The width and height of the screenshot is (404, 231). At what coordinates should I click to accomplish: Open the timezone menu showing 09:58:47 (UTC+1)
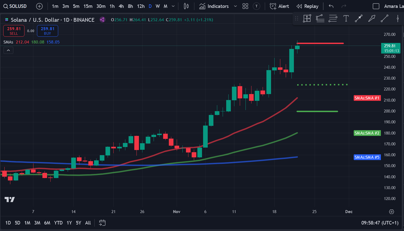pyautogui.click(x=380, y=223)
